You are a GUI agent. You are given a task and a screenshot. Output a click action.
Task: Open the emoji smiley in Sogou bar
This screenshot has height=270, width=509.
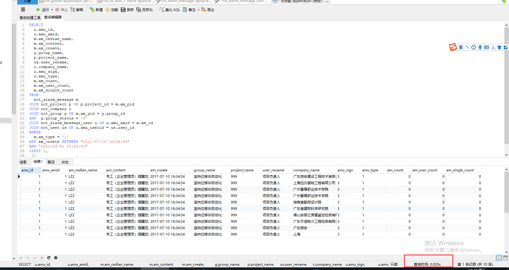(474, 47)
